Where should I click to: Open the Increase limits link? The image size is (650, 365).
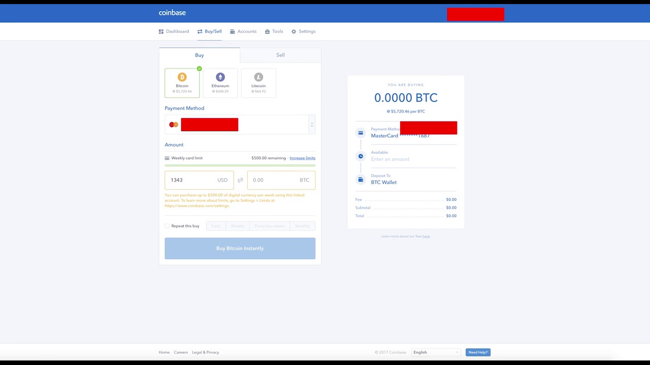(x=302, y=158)
